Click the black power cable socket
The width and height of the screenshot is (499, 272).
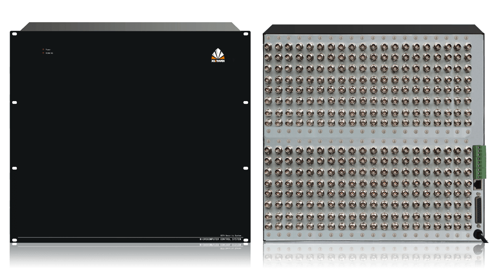477,234
